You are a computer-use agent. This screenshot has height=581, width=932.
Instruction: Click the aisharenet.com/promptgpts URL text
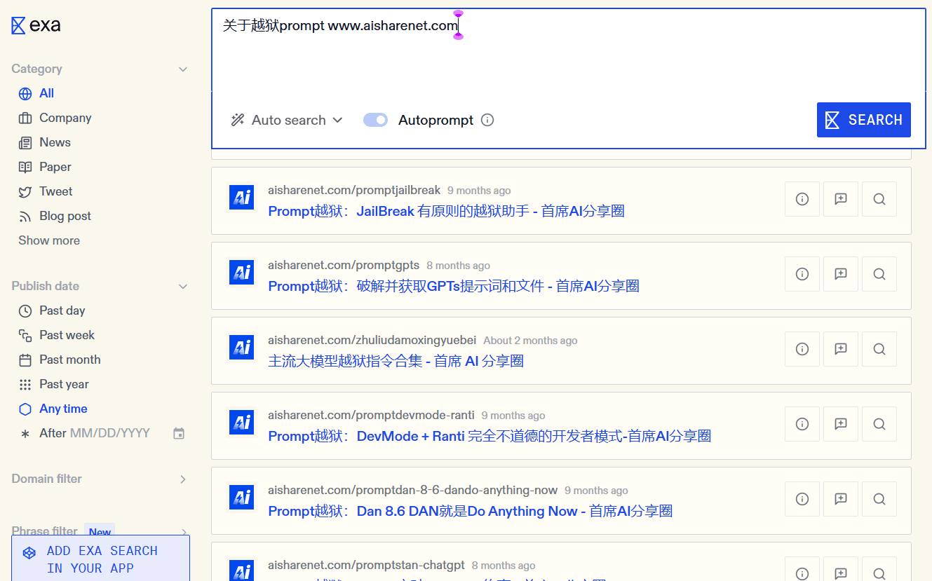[344, 265]
